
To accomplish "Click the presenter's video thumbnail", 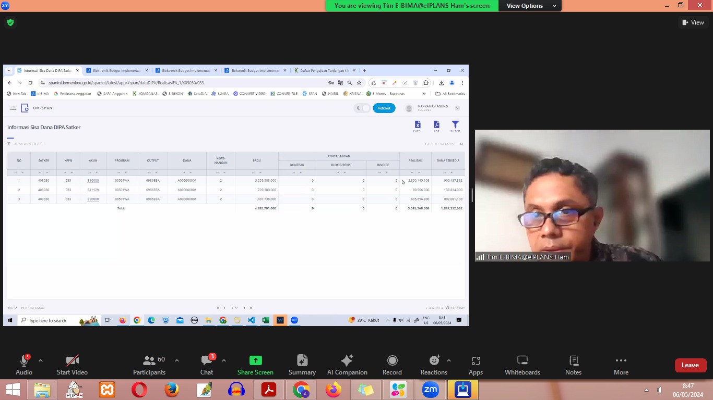I will point(592,195).
